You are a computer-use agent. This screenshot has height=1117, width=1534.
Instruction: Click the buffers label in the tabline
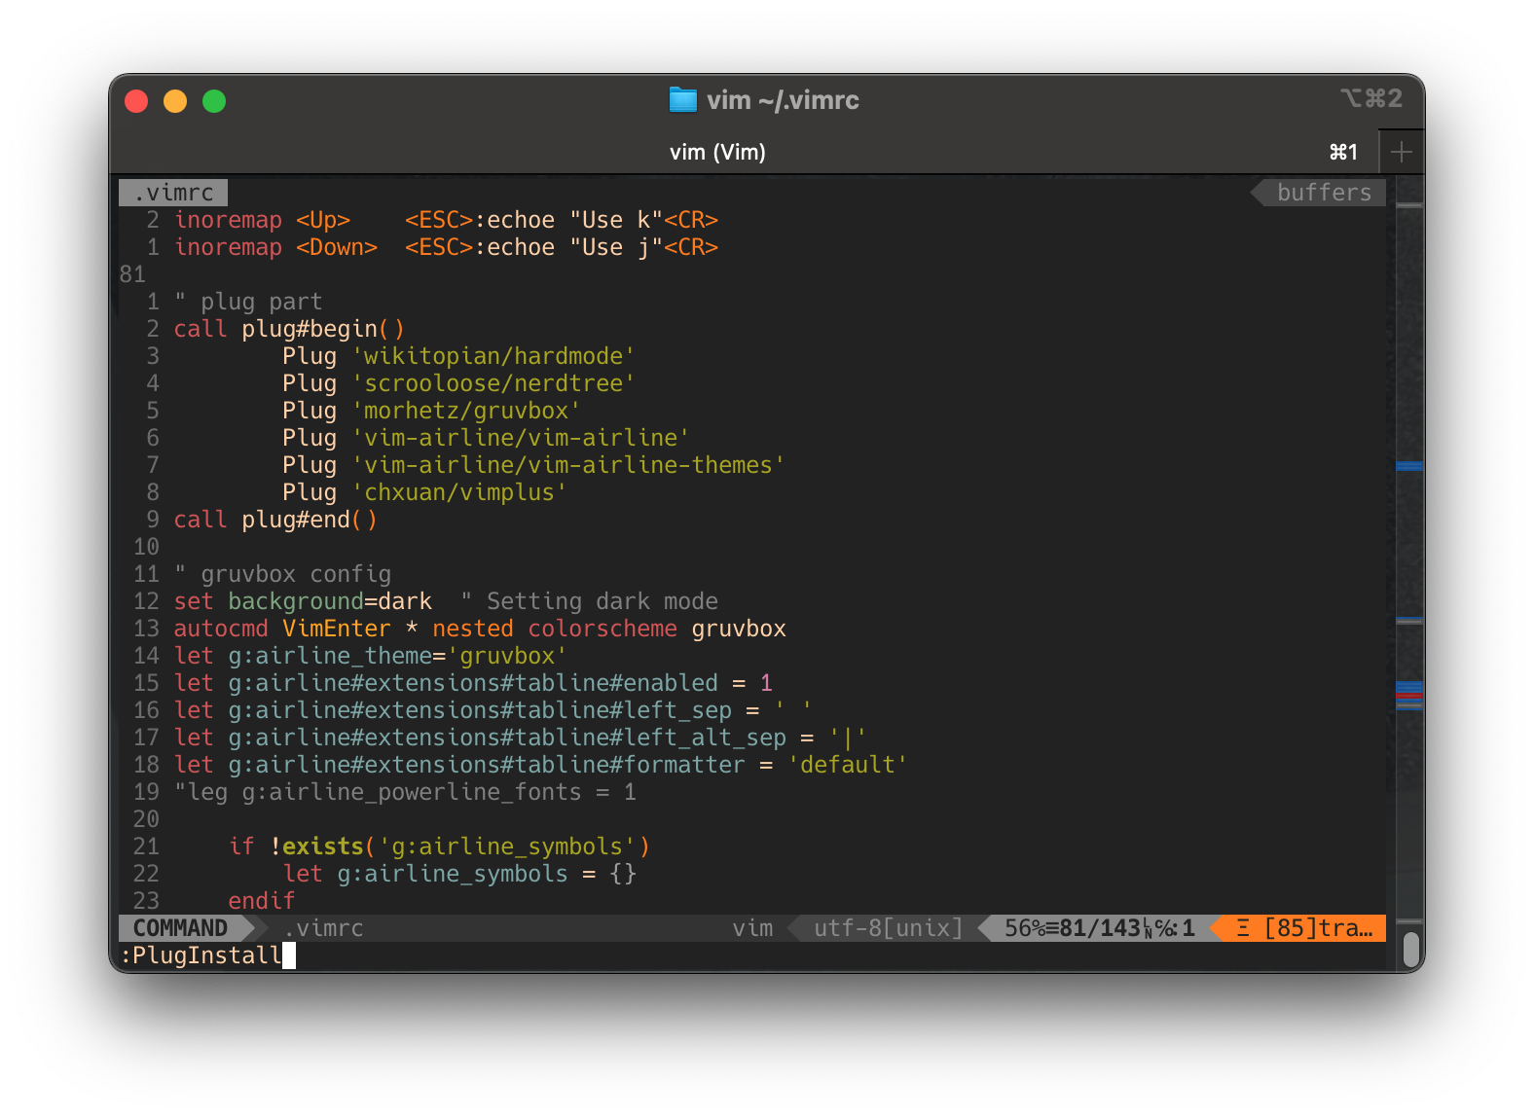(1323, 193)
